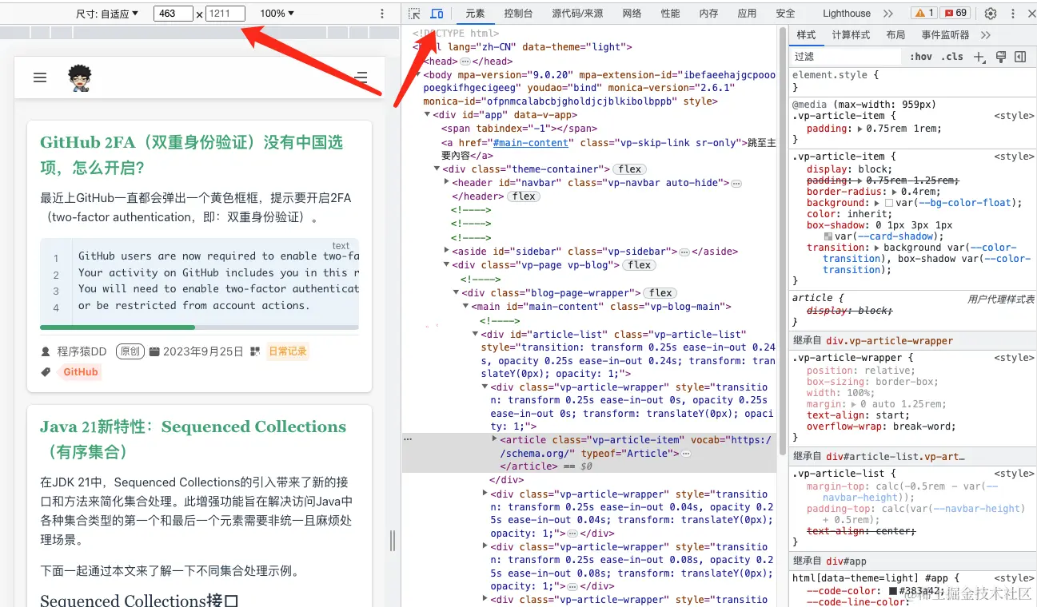Open device toolbar three-dot options menu

click(382, 14)
